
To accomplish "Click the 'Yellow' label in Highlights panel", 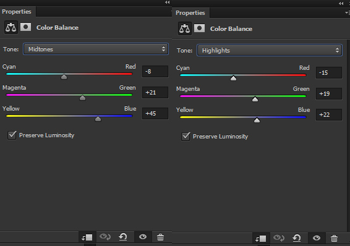I will 185,110.
